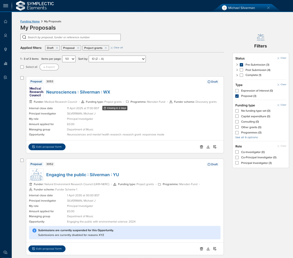Open history icon for proposal 3052

[x=215, y=249]
